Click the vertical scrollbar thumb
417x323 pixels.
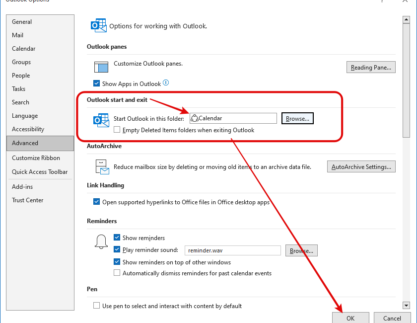[406, 81]
